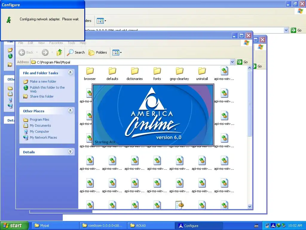Go to My Computer in Other Places
Viewport: 306px width, 230px height.
[x=39, y=132]
